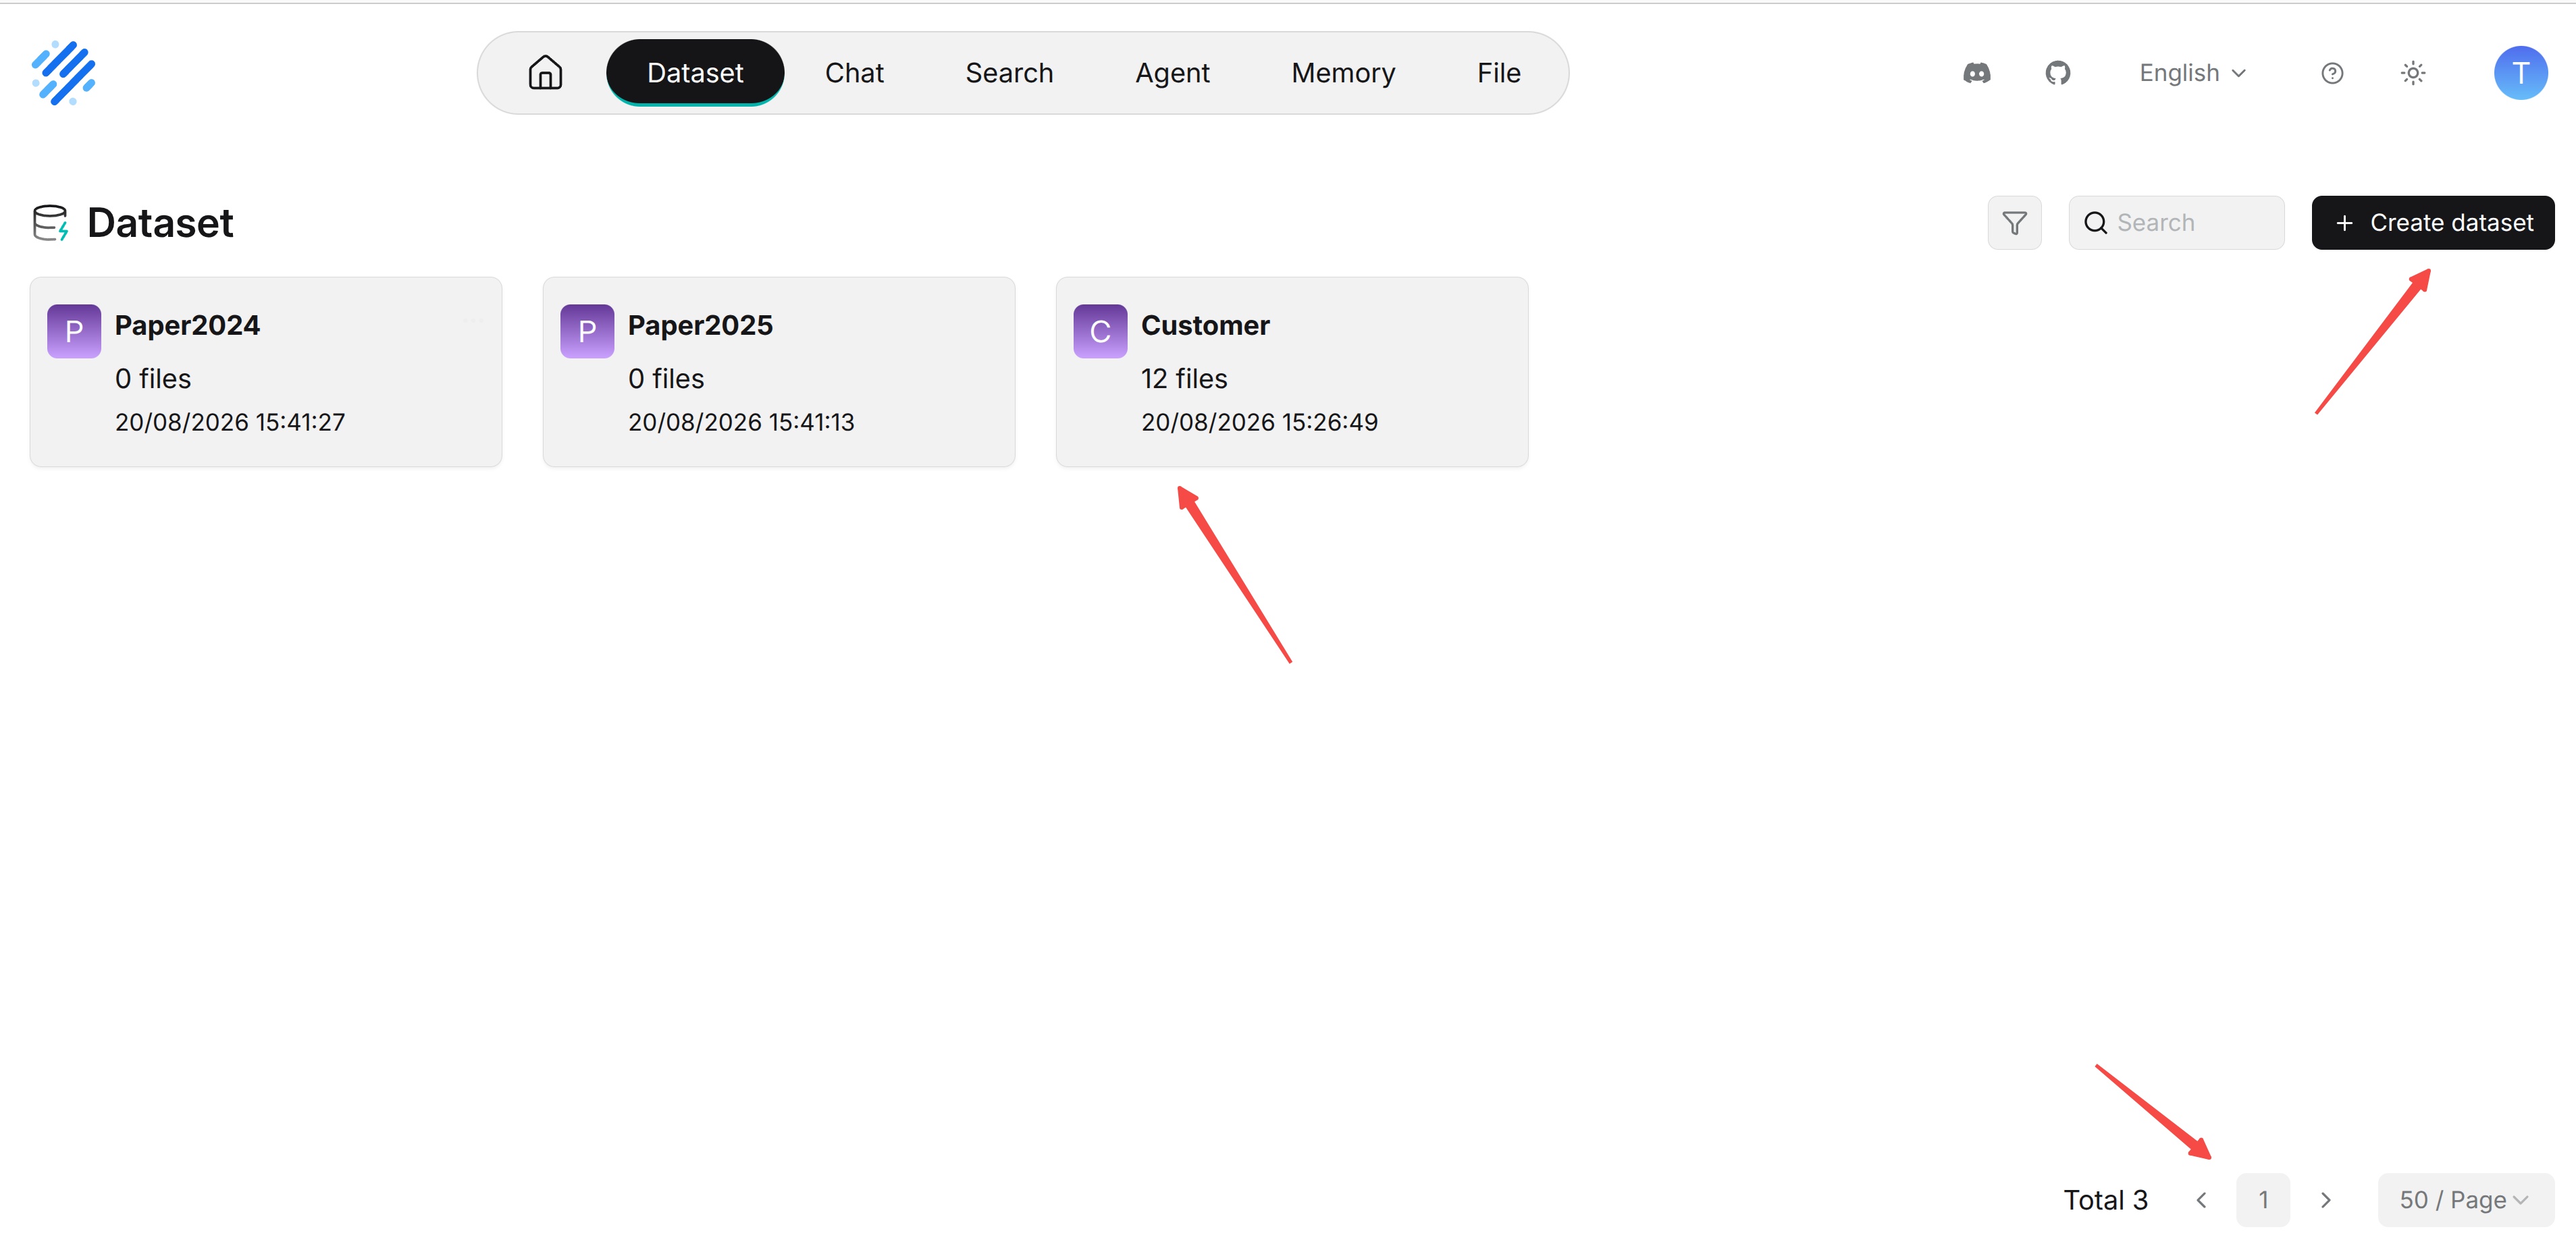
Task: Click the RAGFlow logo icon
Action: (64, 73)
